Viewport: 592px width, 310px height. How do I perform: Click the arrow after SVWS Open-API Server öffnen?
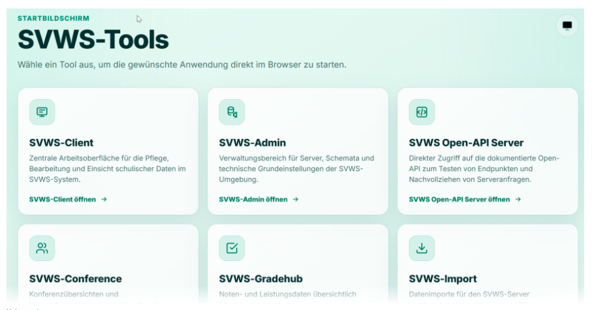point(518,199)
